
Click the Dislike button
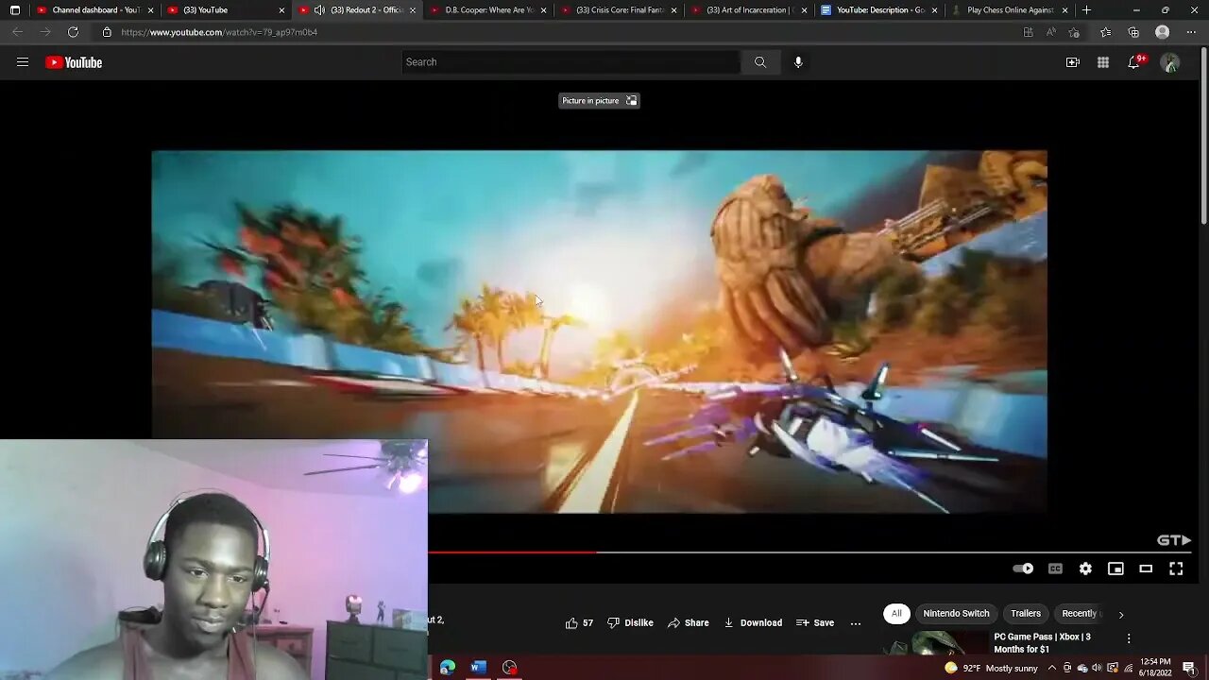click(630, 622)
